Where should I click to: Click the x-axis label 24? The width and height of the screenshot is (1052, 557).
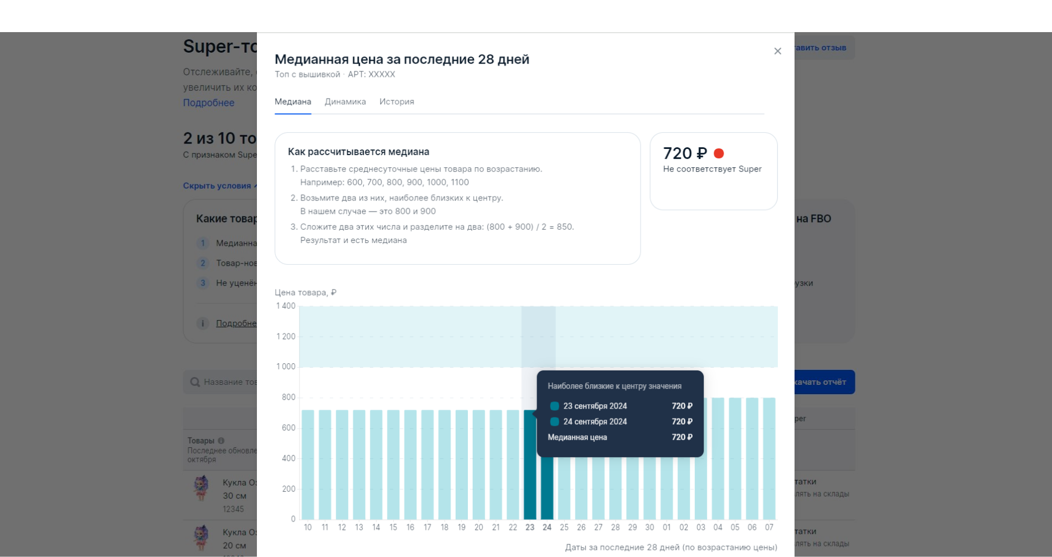547,528
